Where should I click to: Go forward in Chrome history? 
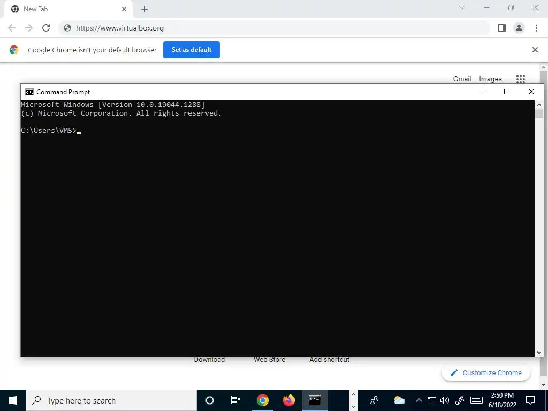29,28
